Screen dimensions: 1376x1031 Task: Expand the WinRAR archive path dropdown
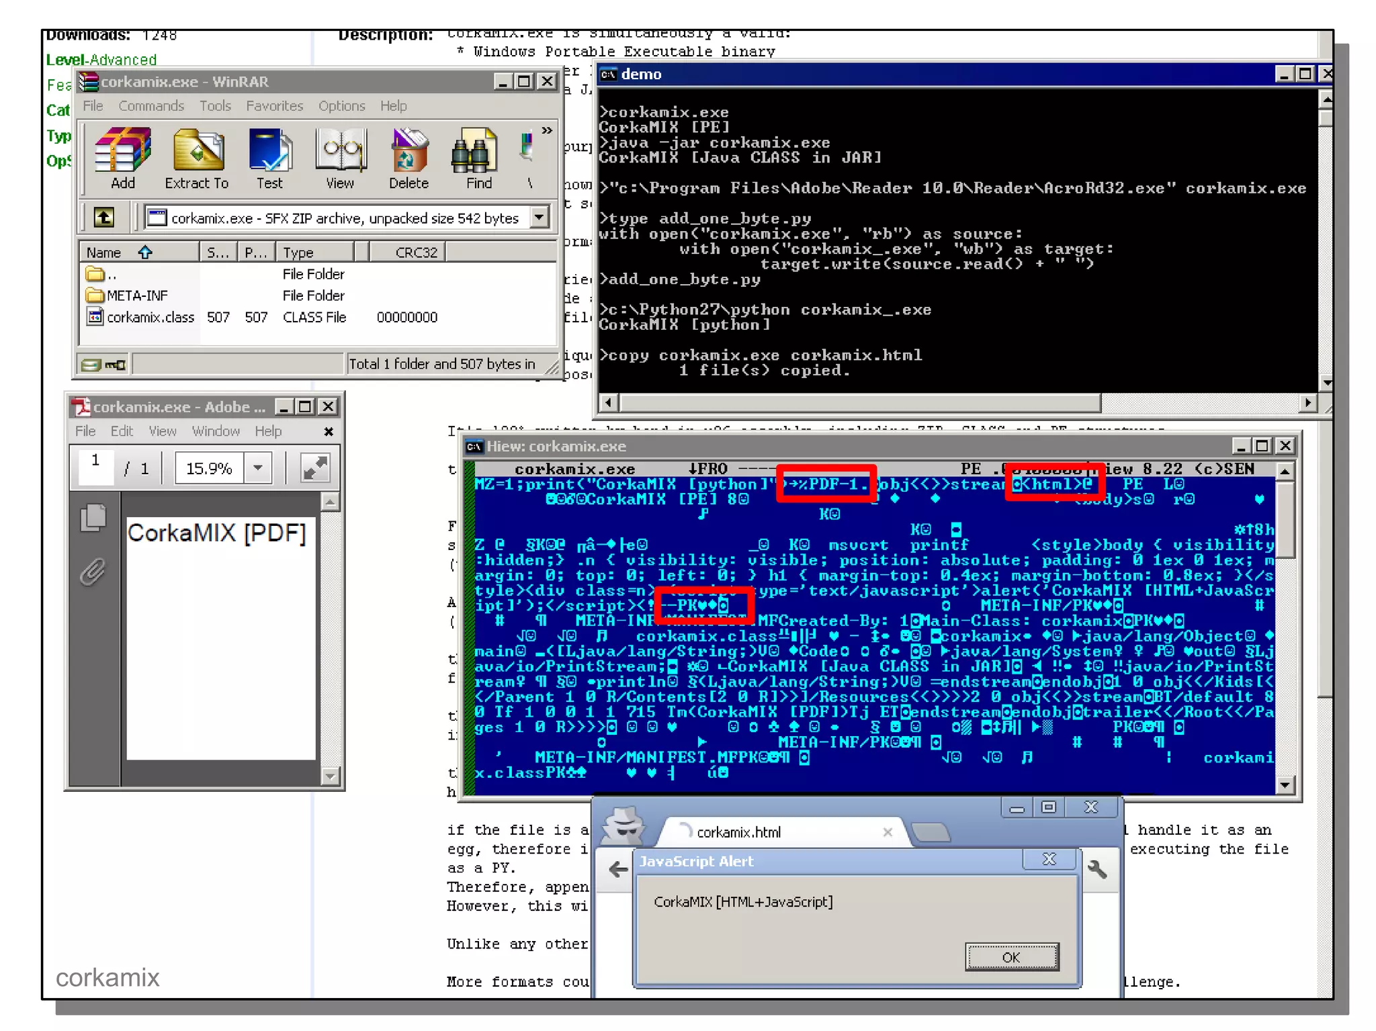pos(539,218)
